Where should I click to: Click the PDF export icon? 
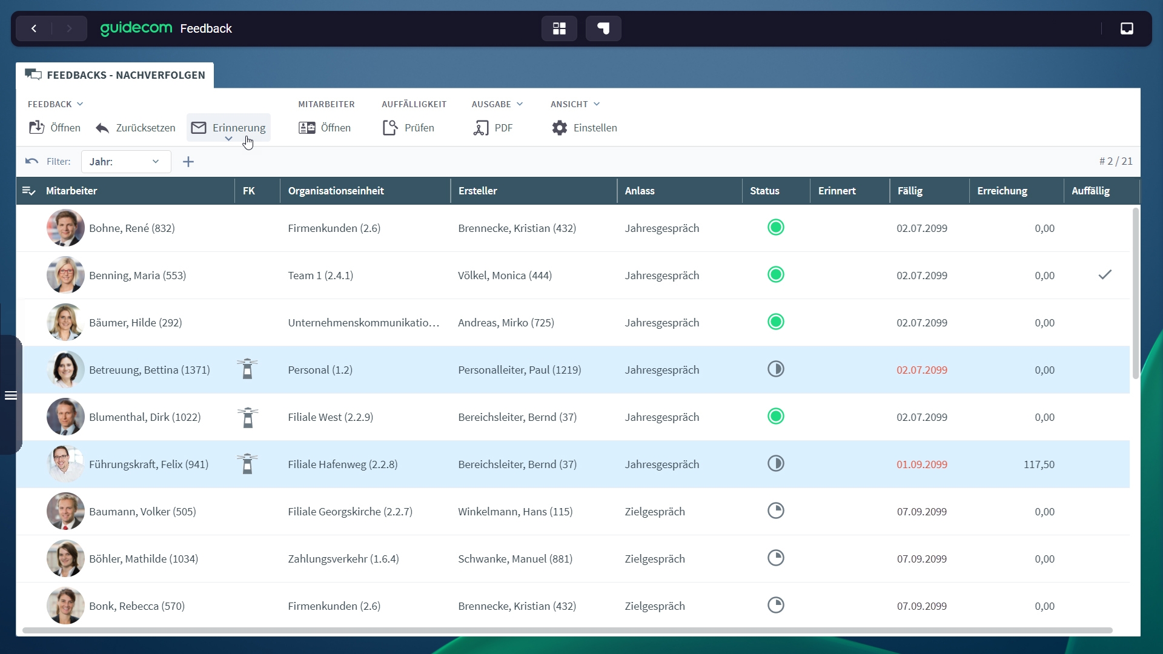point(493,128)
